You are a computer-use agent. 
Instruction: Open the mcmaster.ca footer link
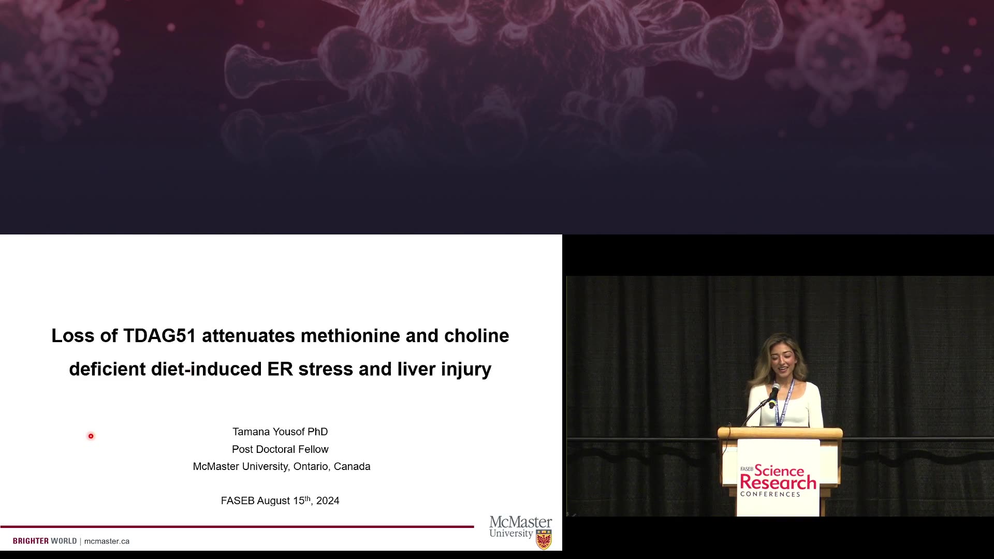[107, 541]
